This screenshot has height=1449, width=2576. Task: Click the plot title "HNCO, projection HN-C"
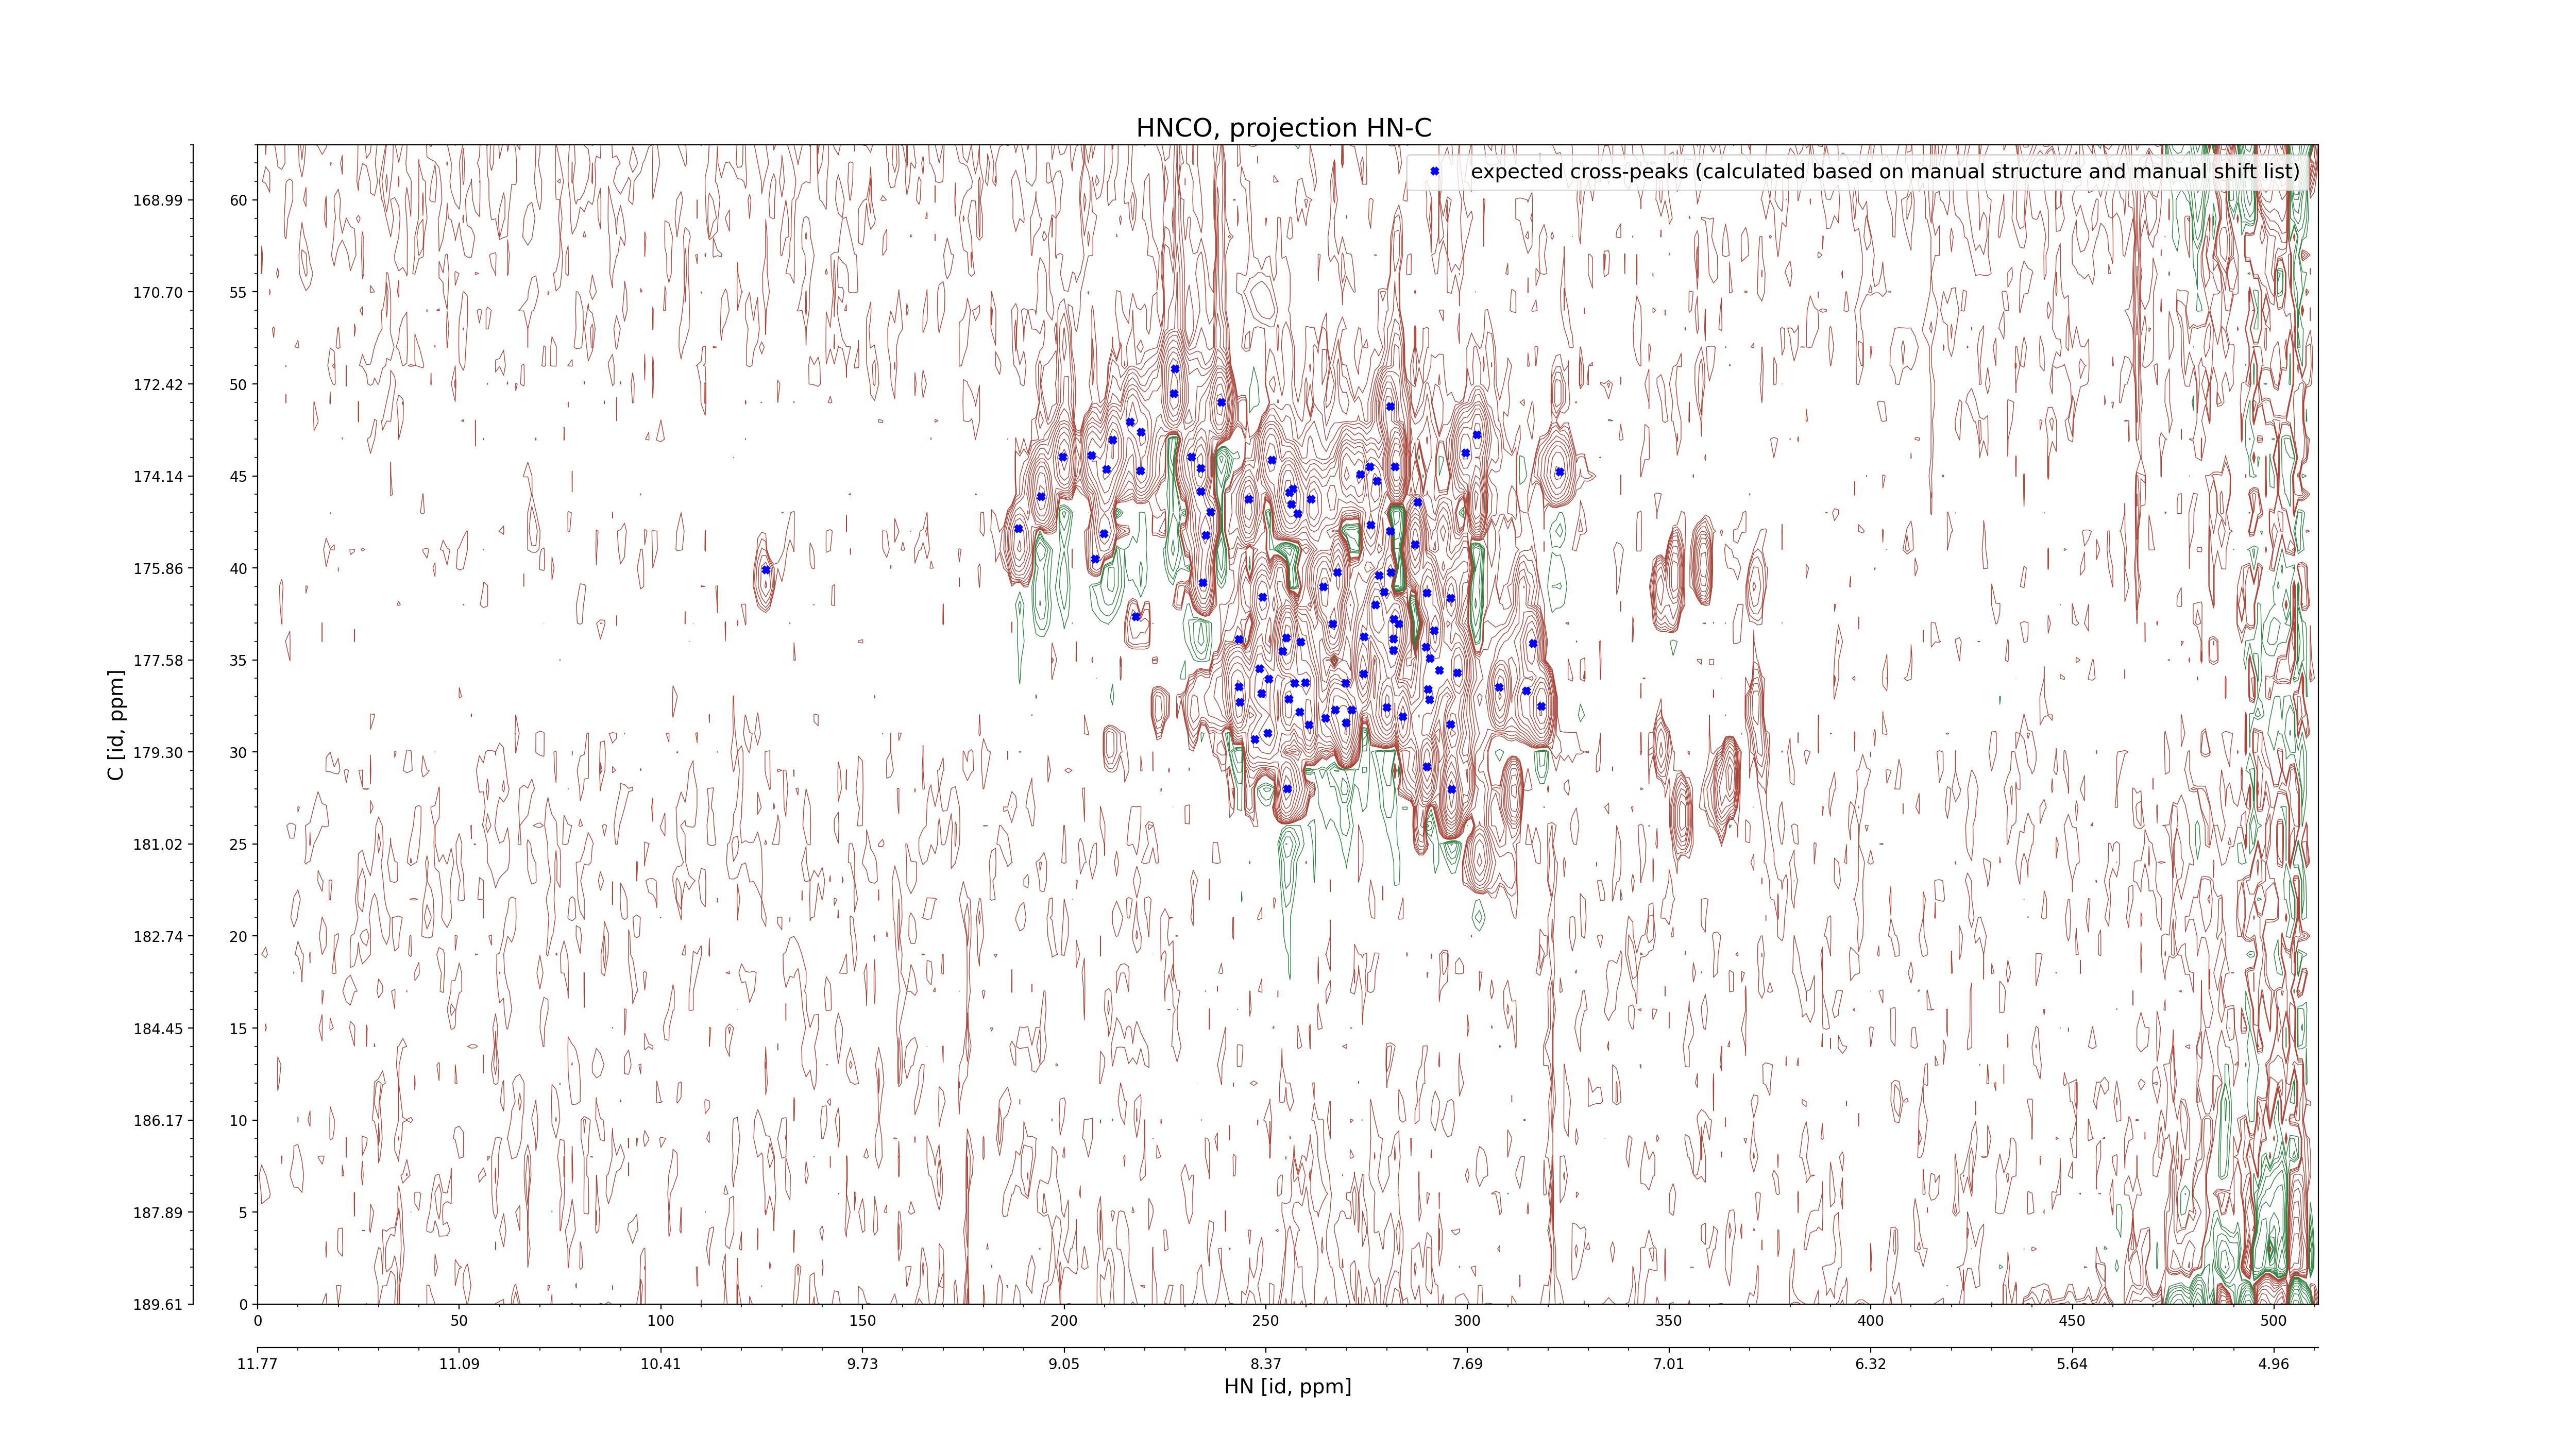pyautogui.click(x=1284, y=128)
